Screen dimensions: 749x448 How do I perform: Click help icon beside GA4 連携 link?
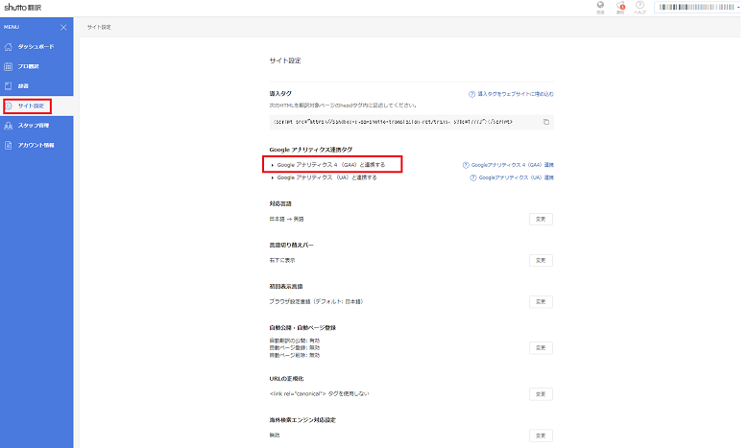click(x=466, y=165)
